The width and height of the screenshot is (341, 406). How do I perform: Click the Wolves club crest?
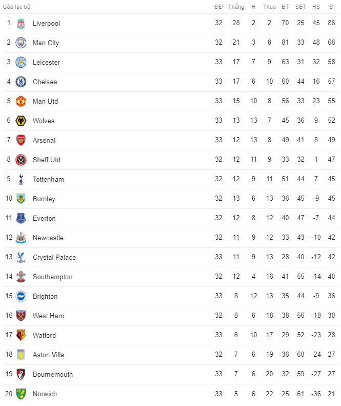pos(21,121)
